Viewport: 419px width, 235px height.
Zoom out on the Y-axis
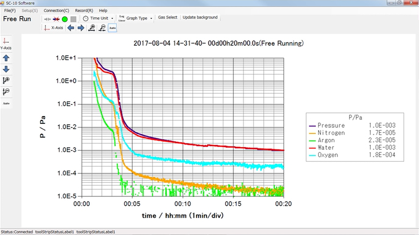(6, 92)
